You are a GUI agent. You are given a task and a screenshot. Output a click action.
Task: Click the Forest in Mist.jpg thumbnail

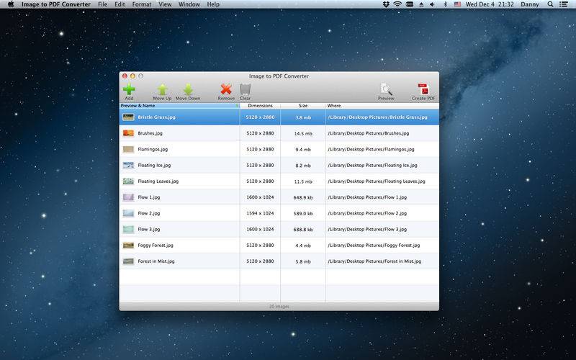[128, 261]
